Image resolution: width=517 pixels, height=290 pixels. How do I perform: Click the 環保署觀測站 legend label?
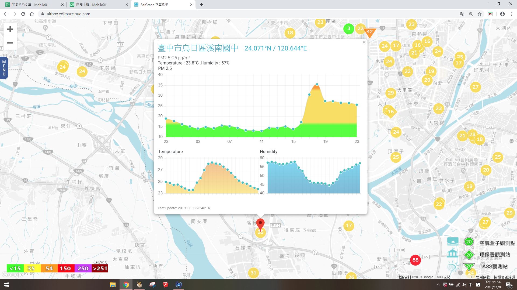495,255
